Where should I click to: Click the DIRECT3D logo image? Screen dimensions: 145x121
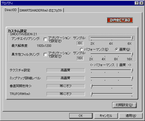point(120,20)
